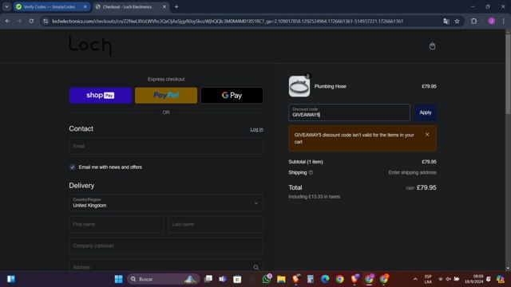Focus the Company (optional) field
This screenshot has height=287, width=511.
tap(166, 246)
